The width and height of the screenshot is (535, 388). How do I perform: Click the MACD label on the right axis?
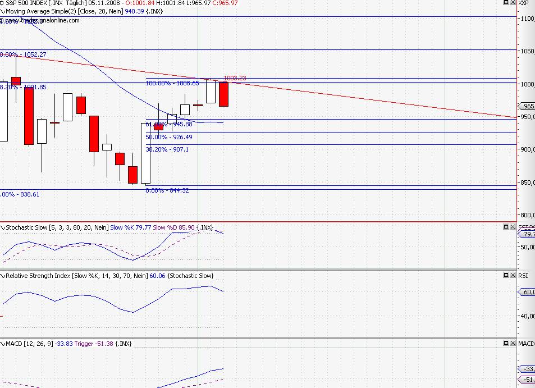tap(527, 344)
